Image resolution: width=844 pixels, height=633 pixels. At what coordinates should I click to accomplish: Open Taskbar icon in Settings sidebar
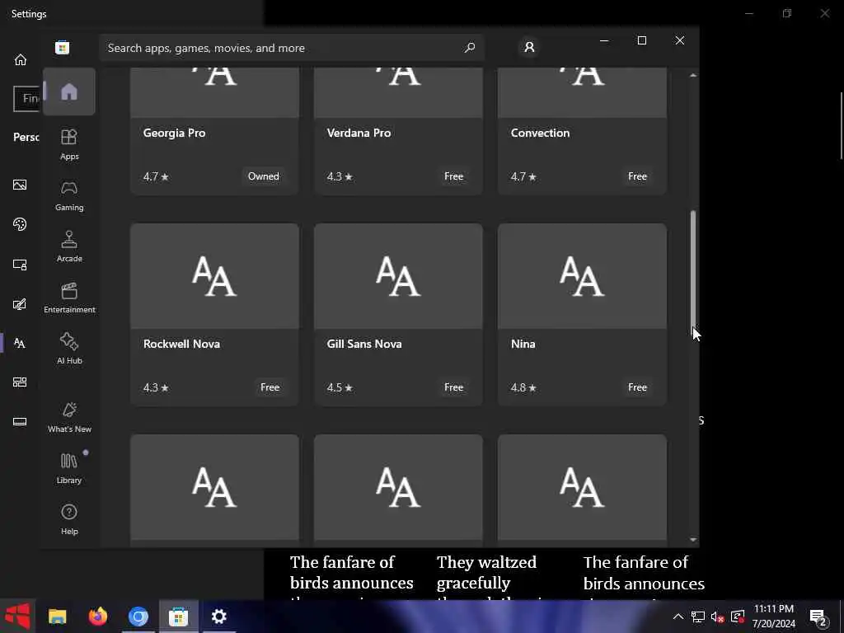point(20,421)
